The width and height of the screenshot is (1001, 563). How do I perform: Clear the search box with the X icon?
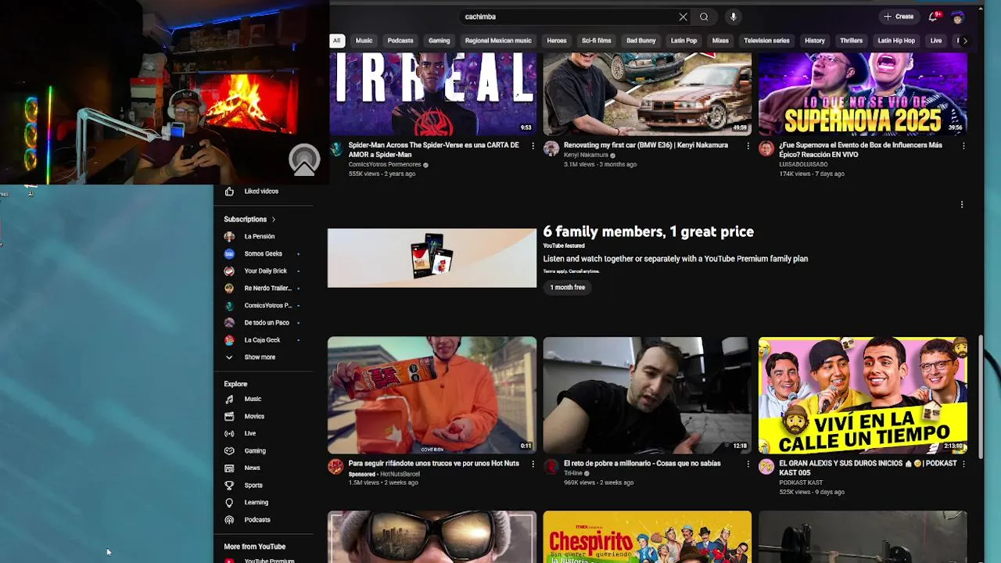point(683,16)
